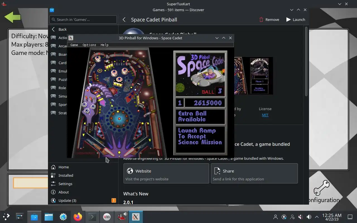This screenshot has height=223, width=357.
Task: Expand the hidden system tray icons arrow
Action: click(x=317, y=217)
